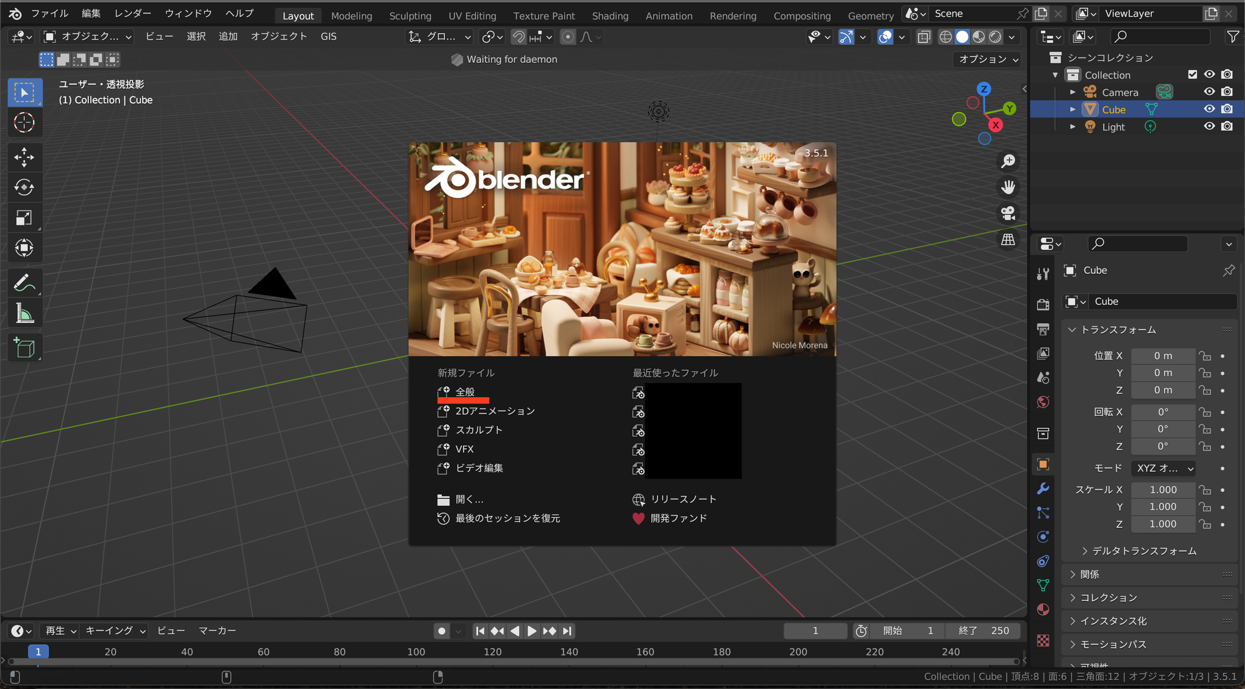The width and height of the screenshot is (1245, 689).
Task: Select the Add Cube tool
Action: coord(24,348)
